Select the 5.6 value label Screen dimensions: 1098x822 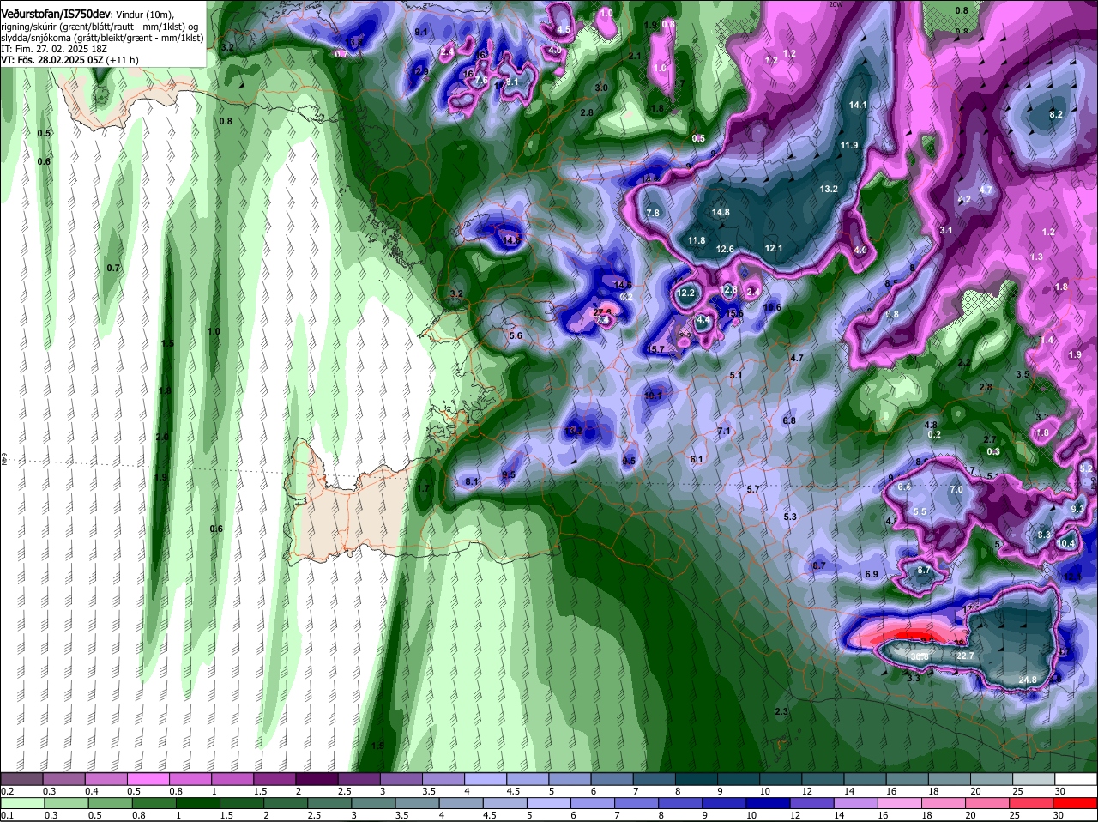pyautogui.click(x=516, y=335)
